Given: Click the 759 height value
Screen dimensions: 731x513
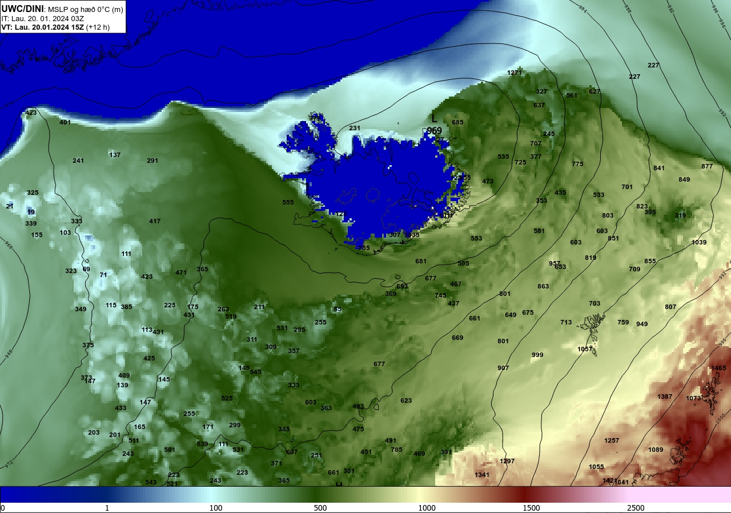Looking at the screenshot, I should coord(623,322).
